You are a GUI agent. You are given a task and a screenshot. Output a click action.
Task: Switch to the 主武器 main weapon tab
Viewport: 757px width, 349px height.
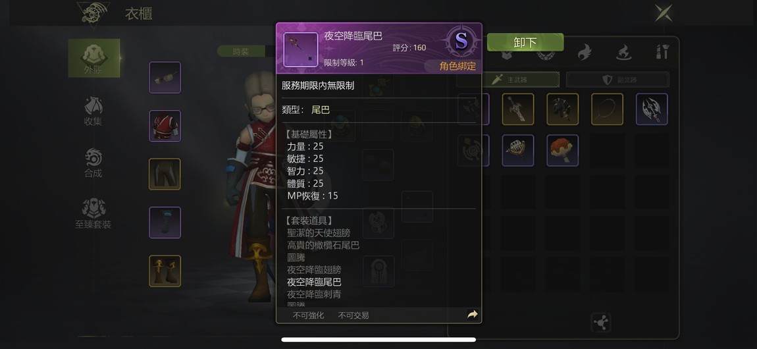point(508,80)
